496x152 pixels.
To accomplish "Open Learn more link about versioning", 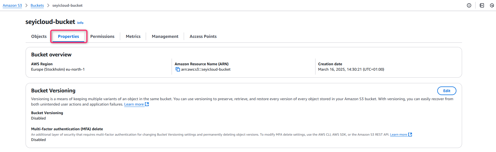I will [134, 104].
